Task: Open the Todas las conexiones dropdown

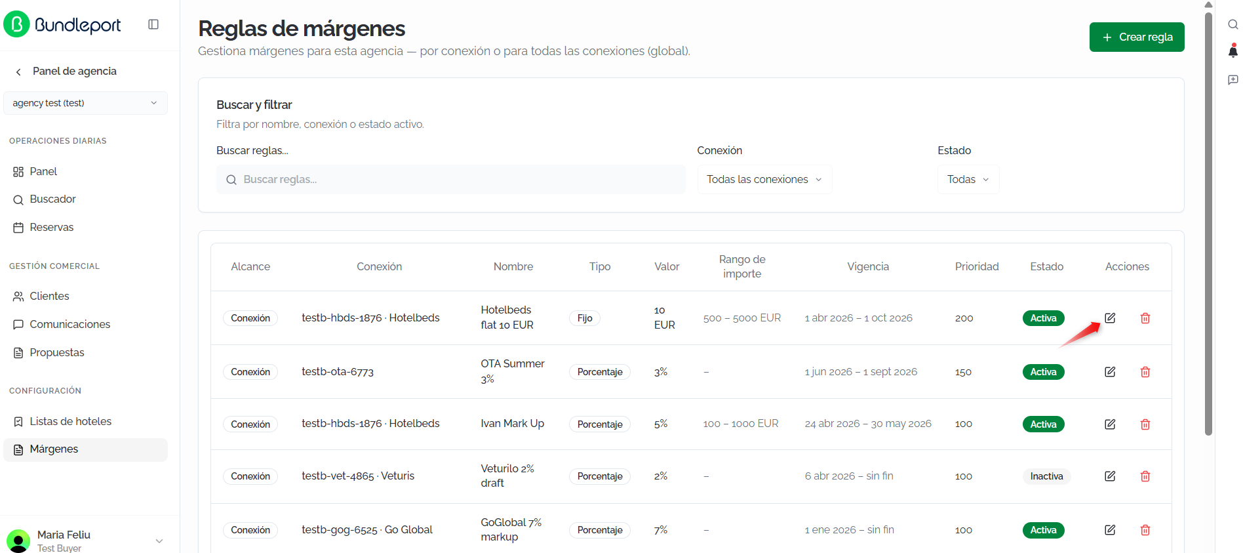Action: (764, 180)
